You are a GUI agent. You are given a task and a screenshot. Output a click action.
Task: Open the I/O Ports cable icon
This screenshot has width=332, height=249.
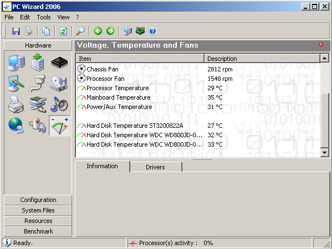coord(37,84)
